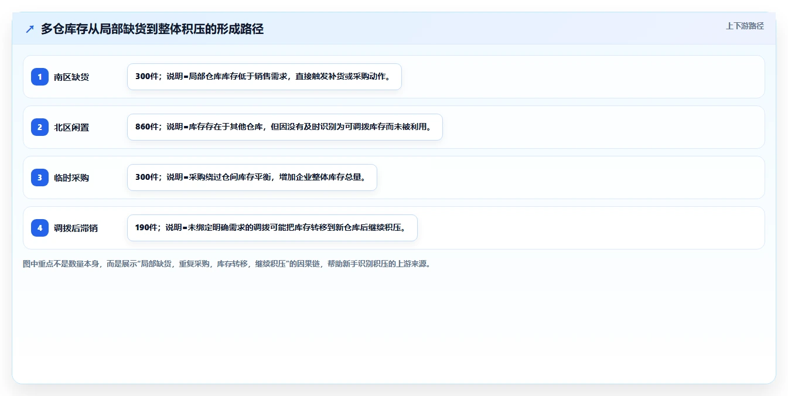Select the 南区缺货 step label

71,77
